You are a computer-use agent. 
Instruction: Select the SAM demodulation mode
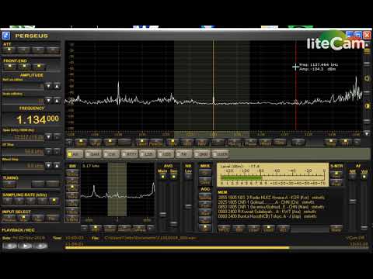click(92, 154)
